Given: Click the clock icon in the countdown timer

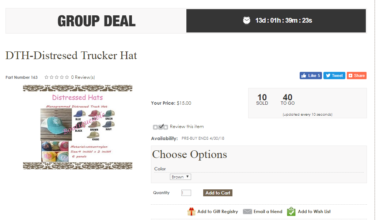Looking at the screenshot, I should point(247,20).
